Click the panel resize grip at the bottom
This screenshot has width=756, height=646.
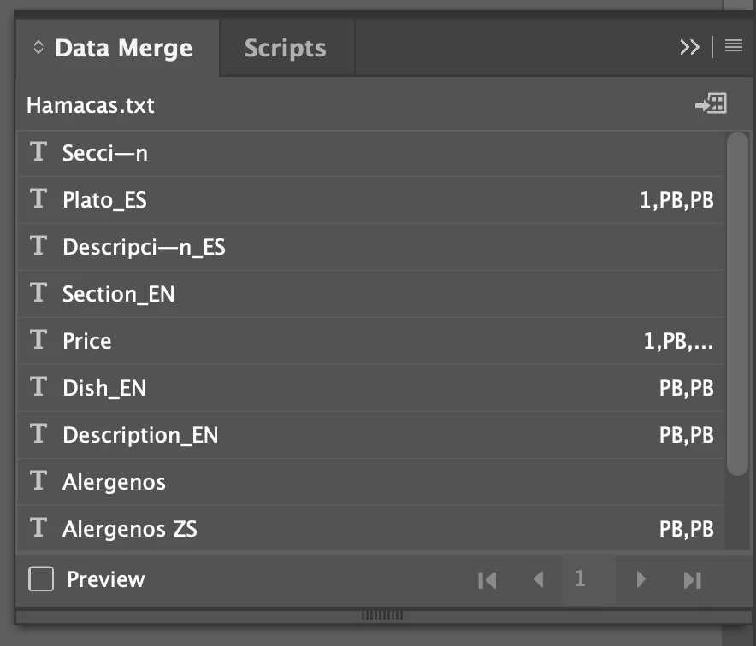pos(382,615)
